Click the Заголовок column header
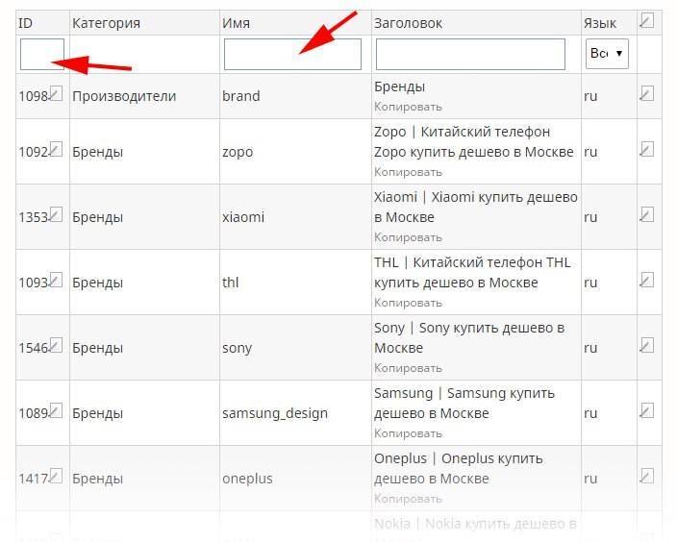This screenshot has height=542, width=677. [x=408, y=23]
